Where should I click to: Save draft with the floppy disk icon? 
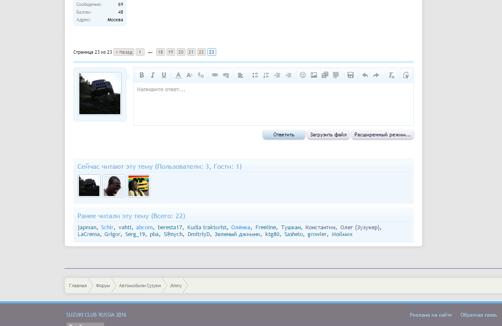point(351,75)
